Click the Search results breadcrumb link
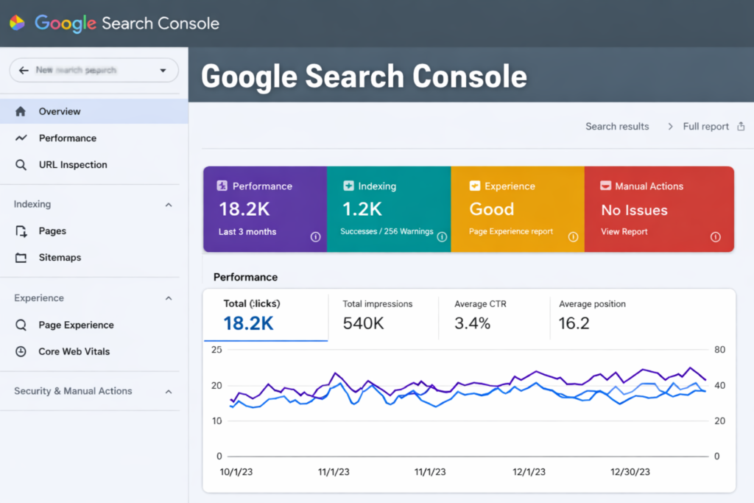This screenshot has height=503, width=754. click(x=617, y=127)
